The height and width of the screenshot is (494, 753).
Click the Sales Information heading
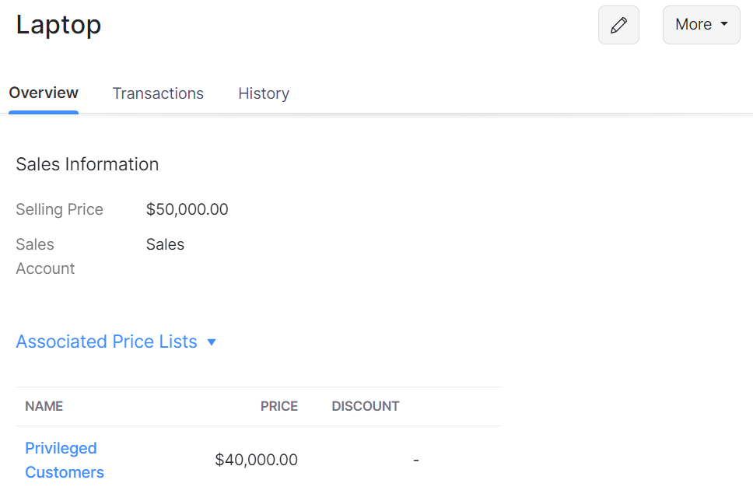(87, 164)
